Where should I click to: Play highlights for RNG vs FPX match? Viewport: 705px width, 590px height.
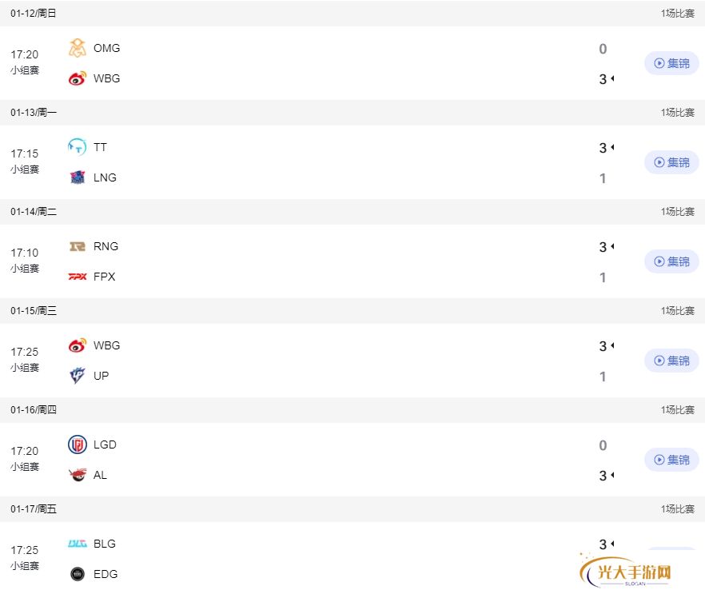point(671,261)
